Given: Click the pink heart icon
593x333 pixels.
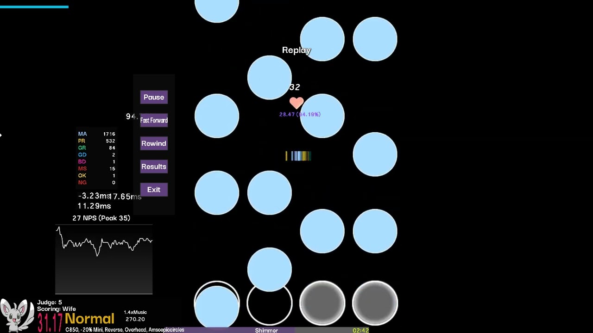Looking at the screenshot, I should [296, 103].
